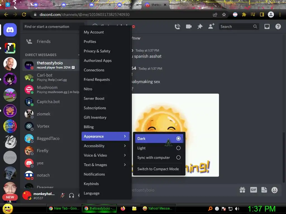
Task: Expand the Voice & Video submenu
Action: click(x=105, y=155)
